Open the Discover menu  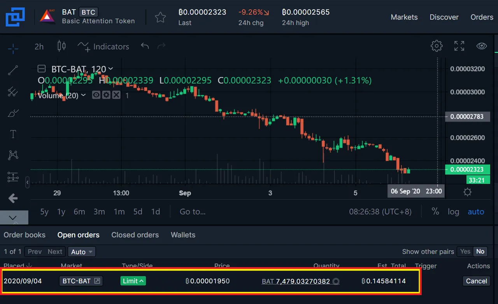click(444, 17)
